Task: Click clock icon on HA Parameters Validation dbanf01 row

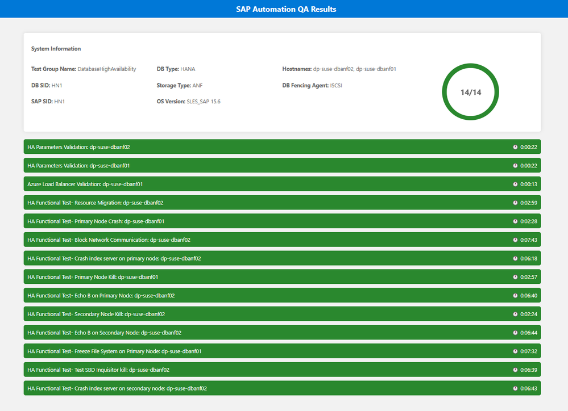Action: [x=515, y=165]
